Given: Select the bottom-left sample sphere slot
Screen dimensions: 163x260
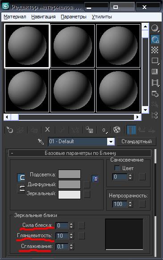Looking at the screenshot, I should coord(27,91).
